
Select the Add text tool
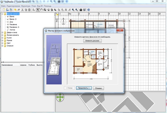click(x=55, y=10)
